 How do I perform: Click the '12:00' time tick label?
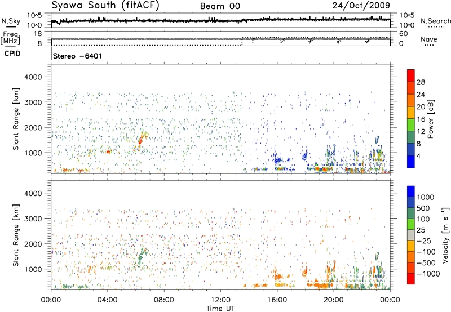(220, 300)
